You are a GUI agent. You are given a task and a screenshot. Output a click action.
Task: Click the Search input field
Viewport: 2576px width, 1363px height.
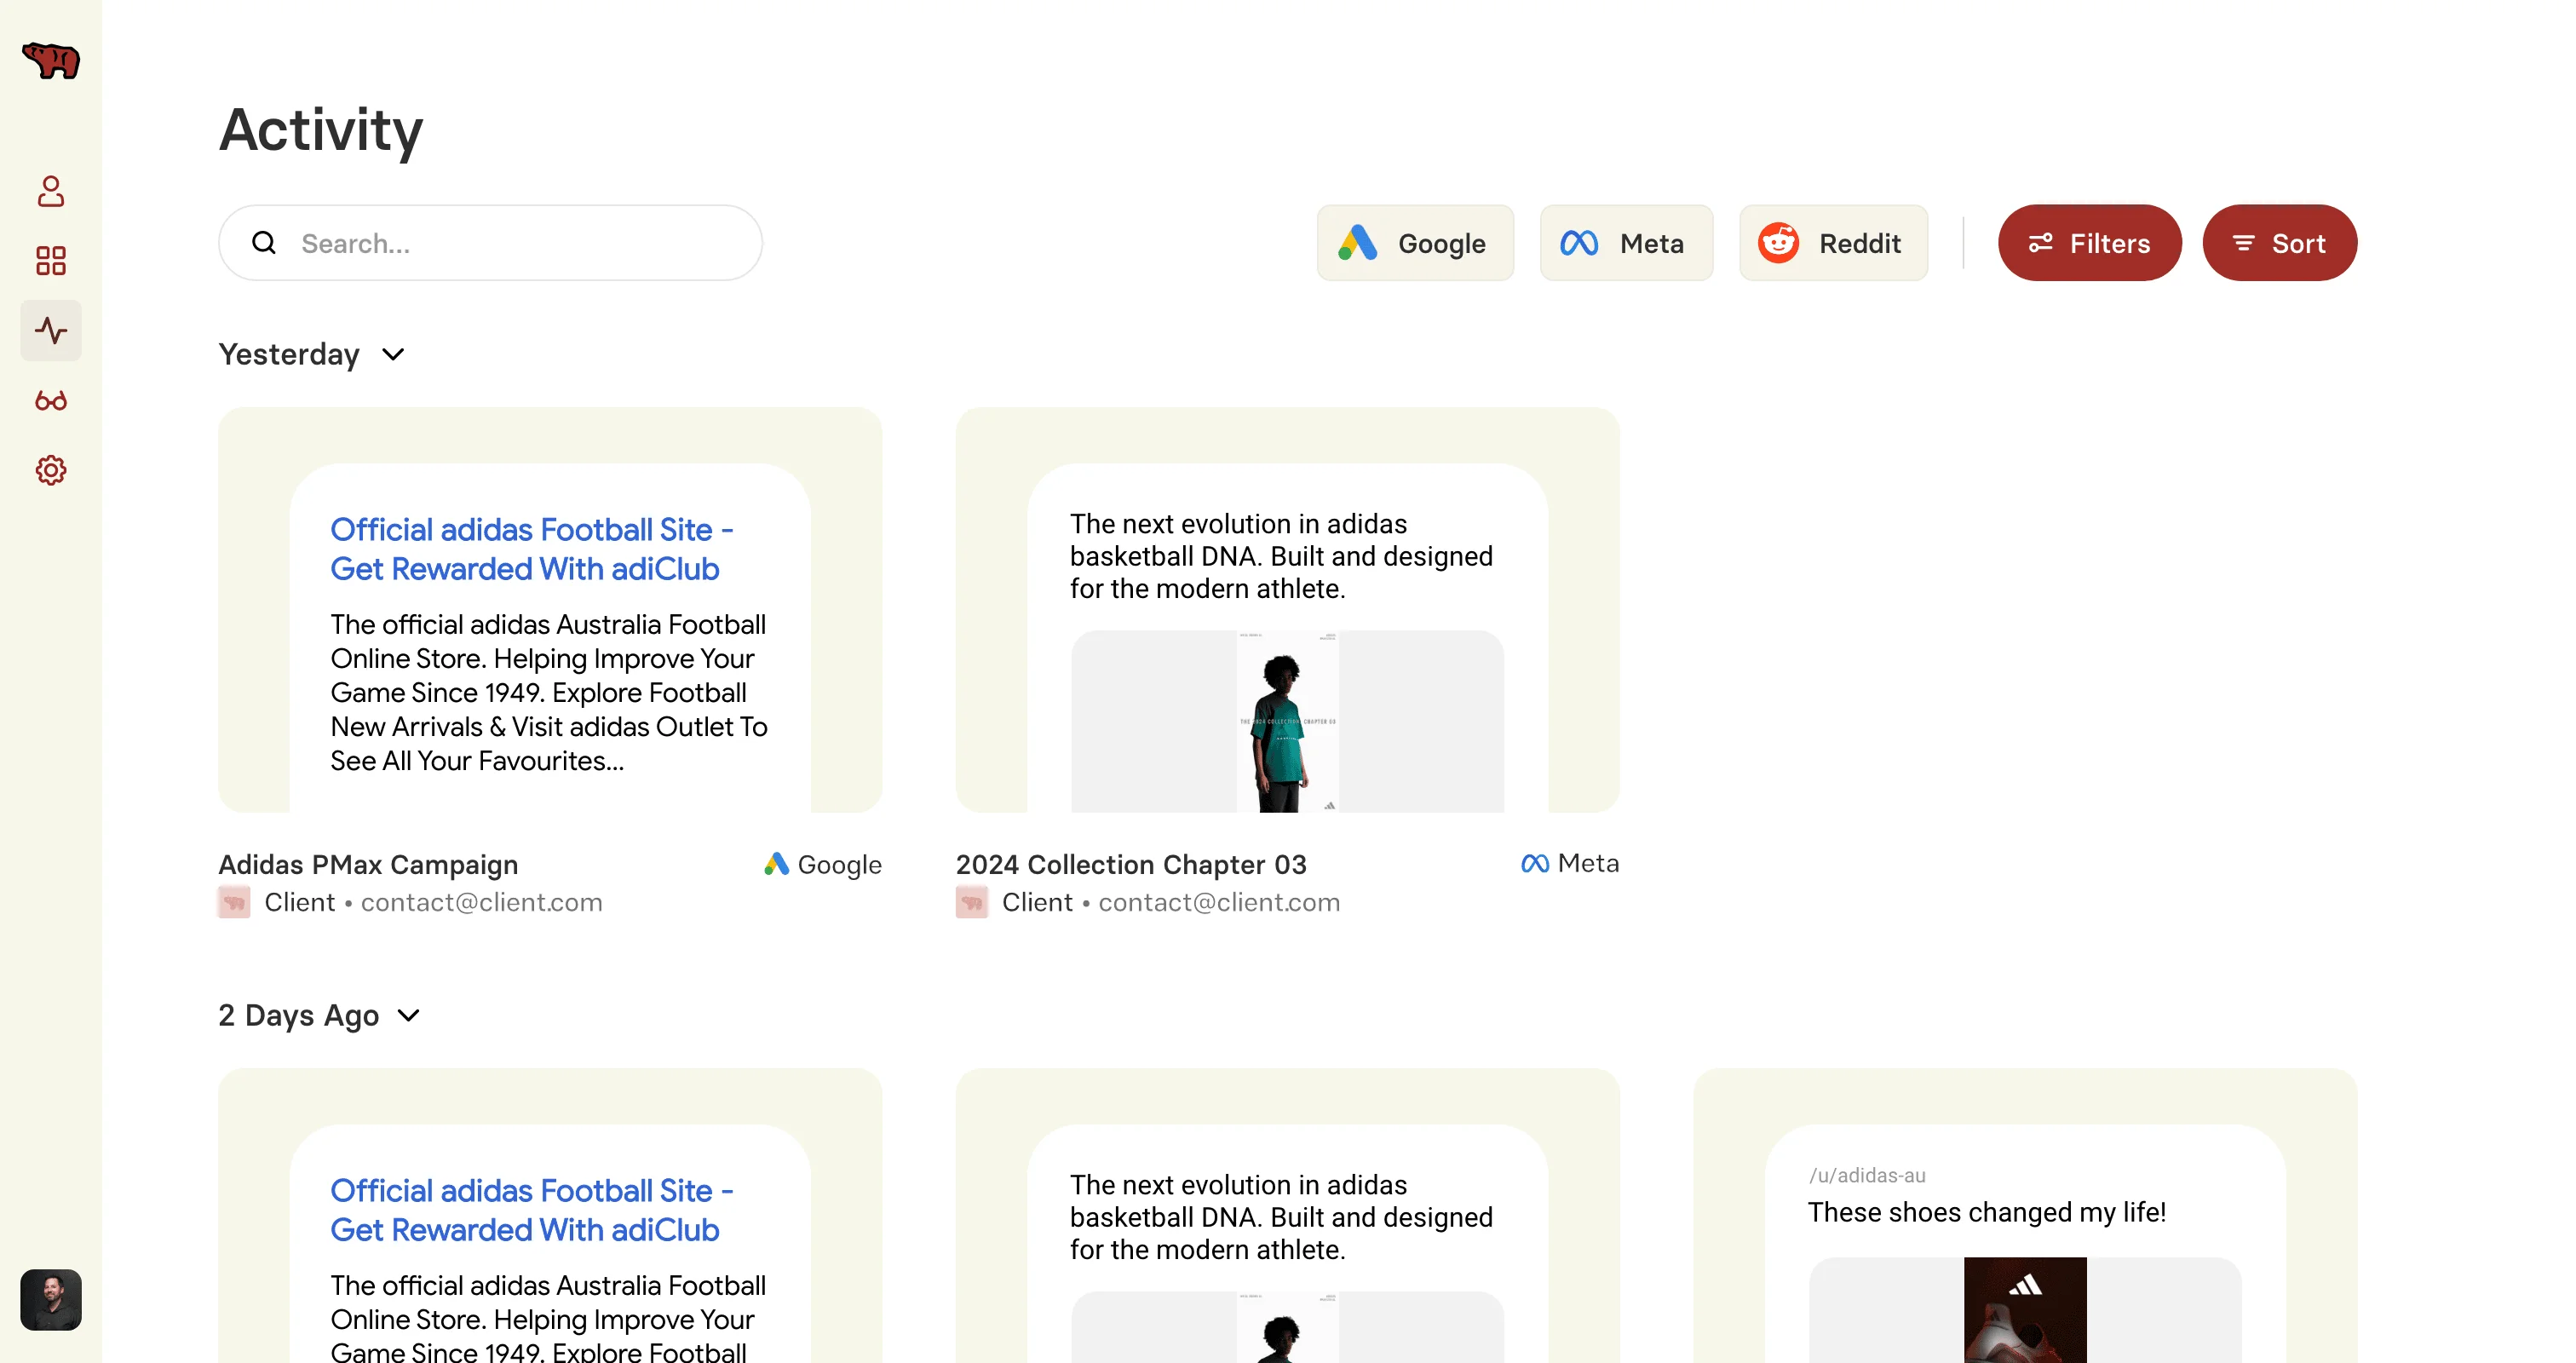[520, 243]
